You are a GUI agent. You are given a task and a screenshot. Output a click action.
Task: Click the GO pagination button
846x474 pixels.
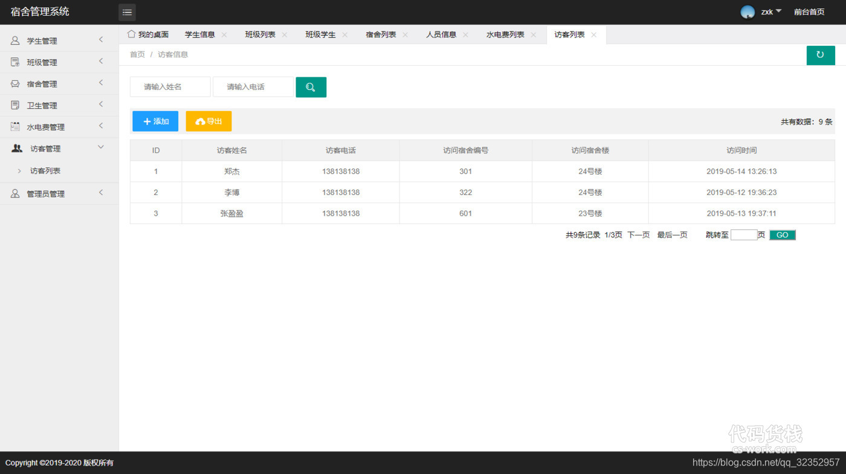(x=783, y=235)
